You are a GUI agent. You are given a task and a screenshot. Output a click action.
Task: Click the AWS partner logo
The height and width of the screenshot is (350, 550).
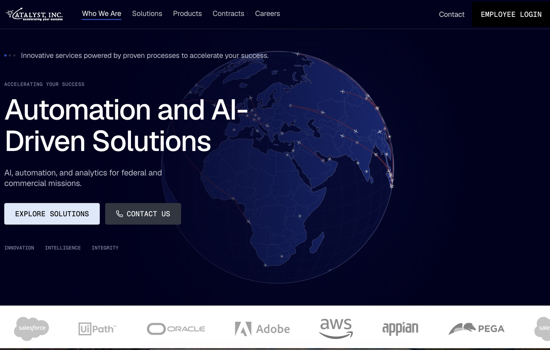pos(336,328)
